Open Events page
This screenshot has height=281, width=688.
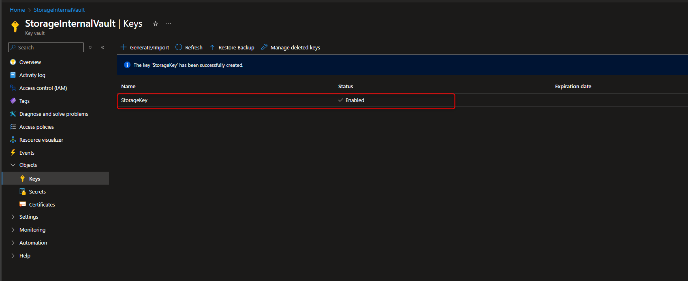coord(27,153)
